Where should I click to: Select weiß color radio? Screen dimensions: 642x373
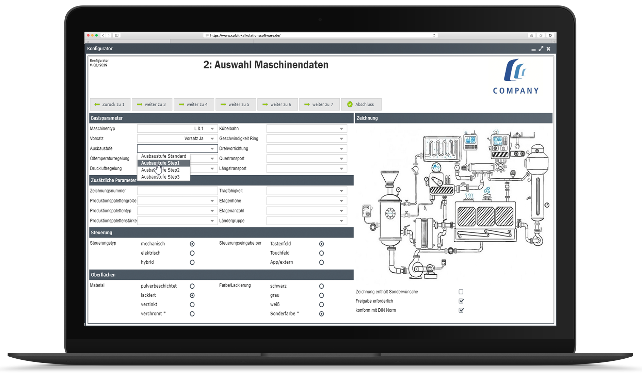(x=321, y=305)
